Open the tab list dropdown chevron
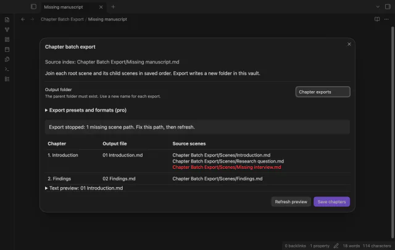This screenshot has width=395, height=250. (x=378, y=7)
